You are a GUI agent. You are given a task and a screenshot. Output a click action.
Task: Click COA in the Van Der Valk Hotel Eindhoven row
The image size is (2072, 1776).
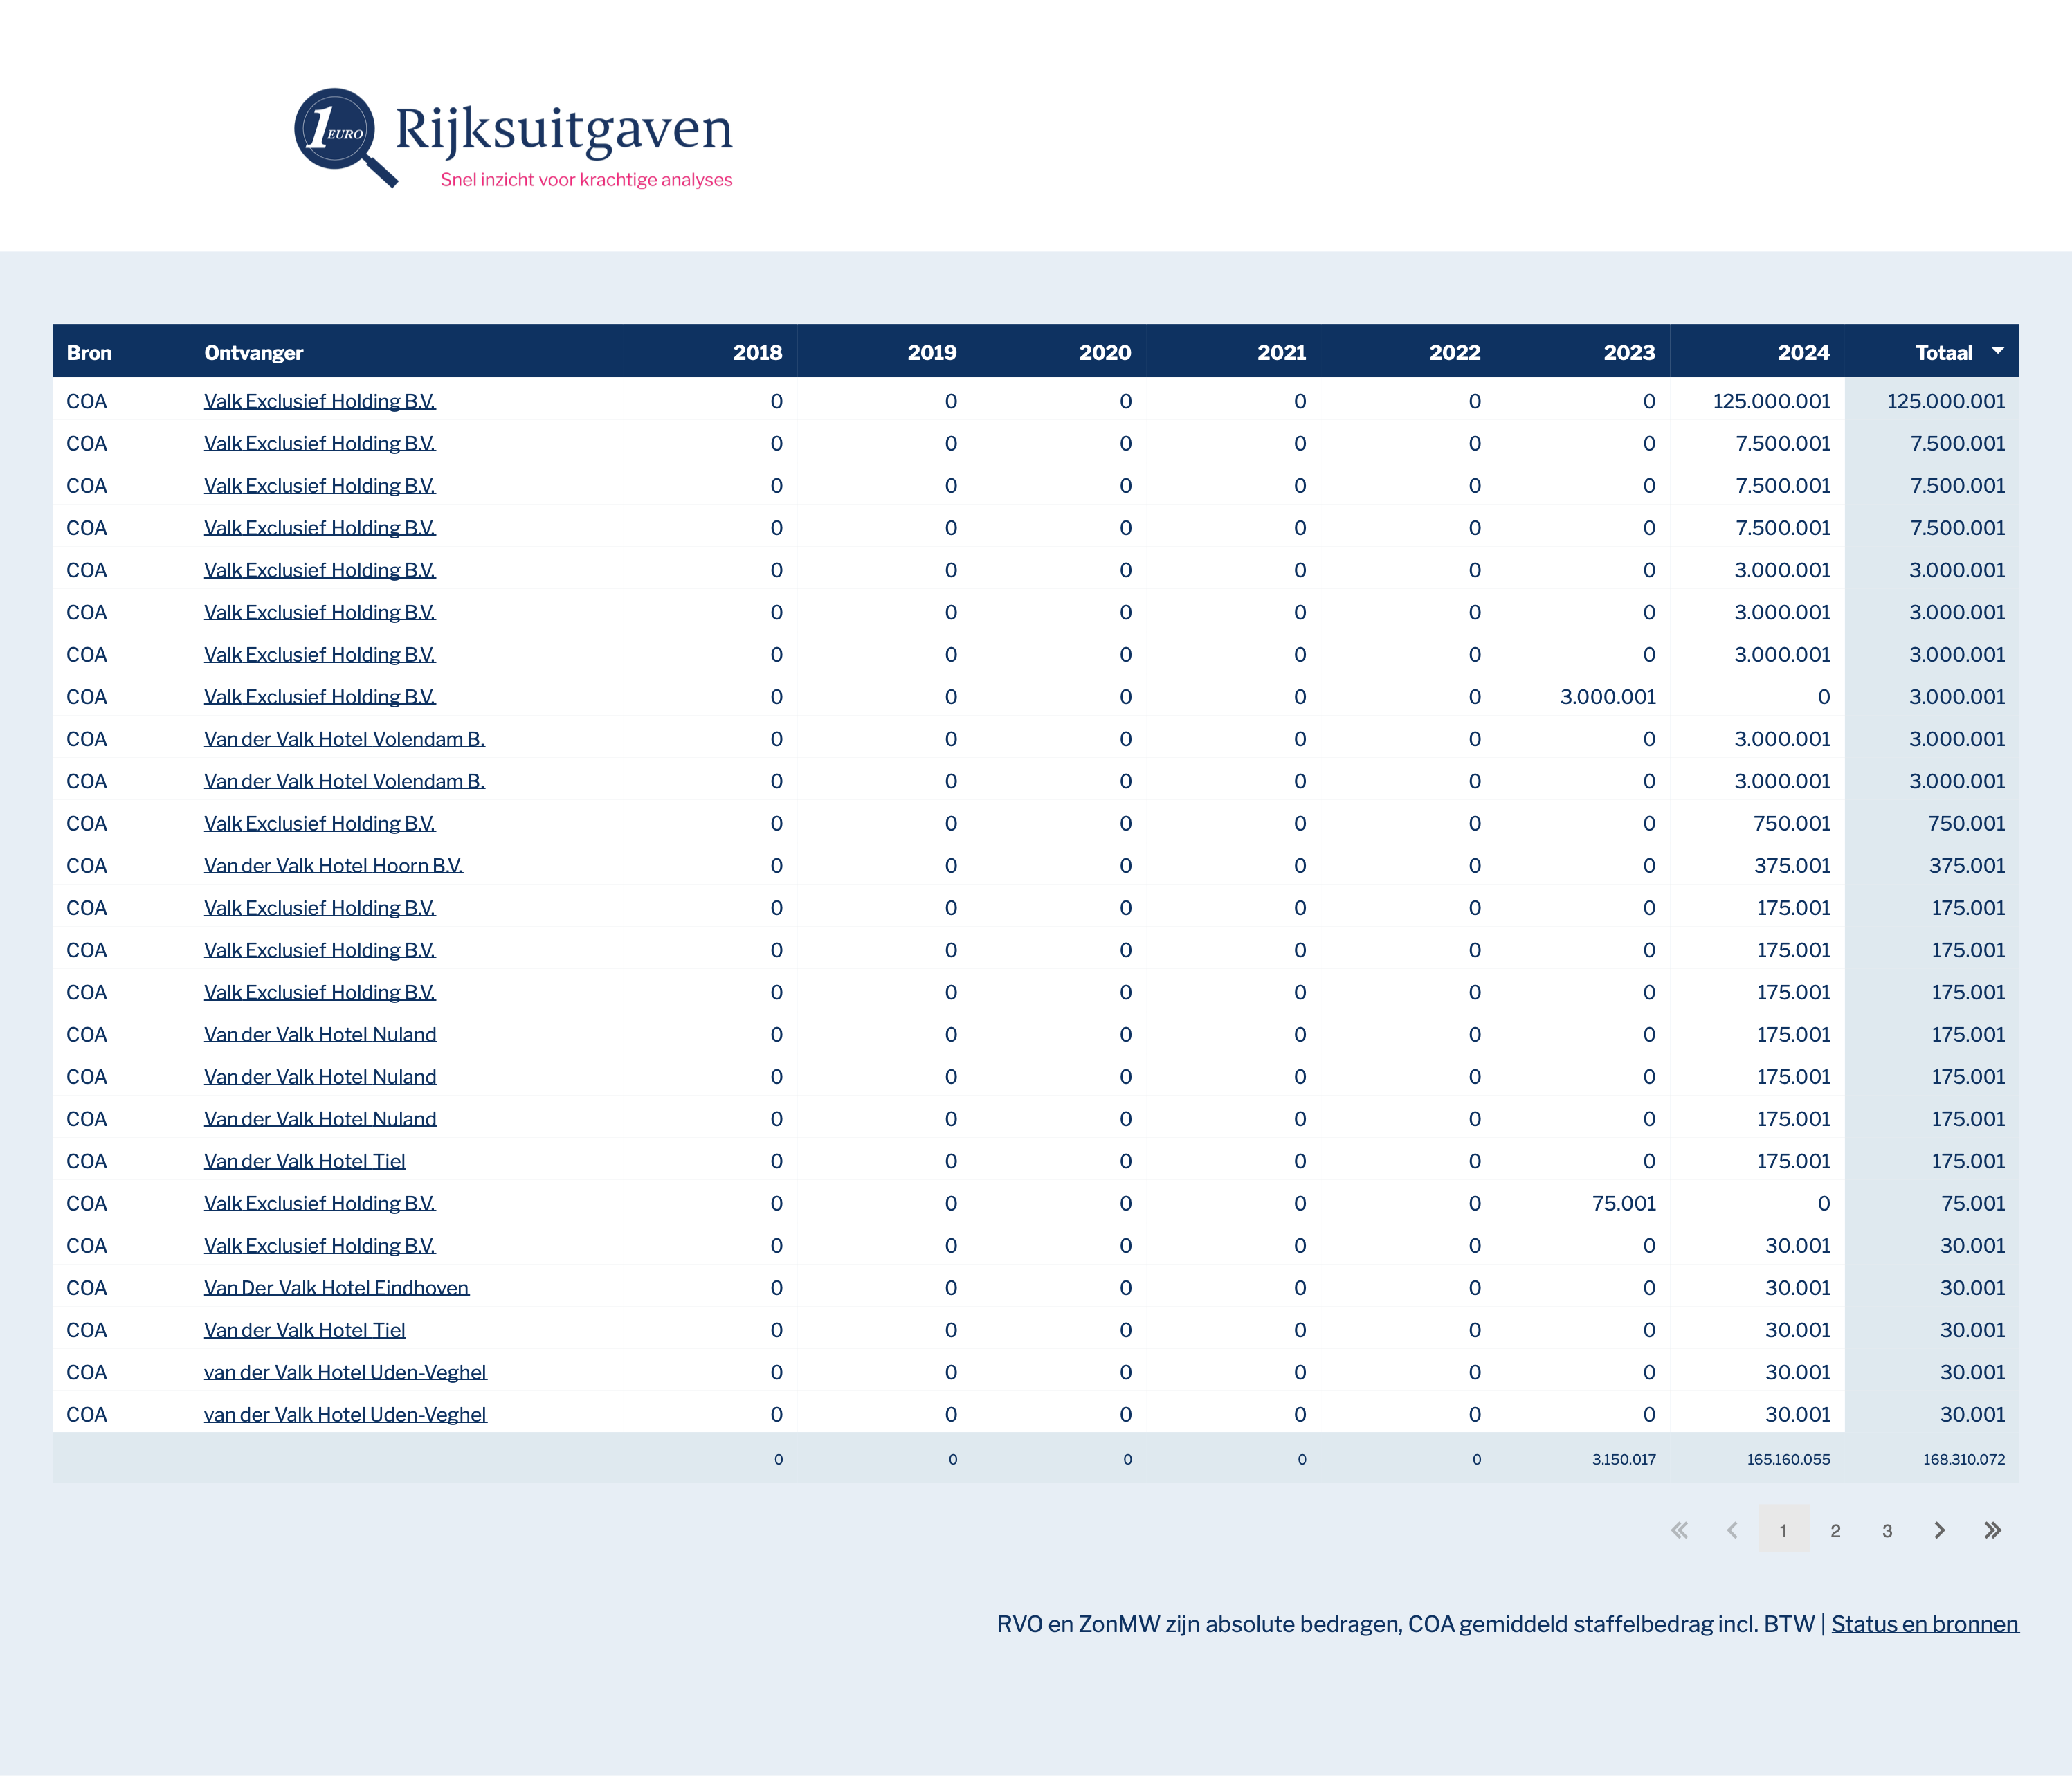point(87,1288)
